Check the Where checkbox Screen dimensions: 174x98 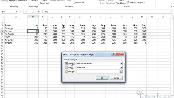point(66,72)
